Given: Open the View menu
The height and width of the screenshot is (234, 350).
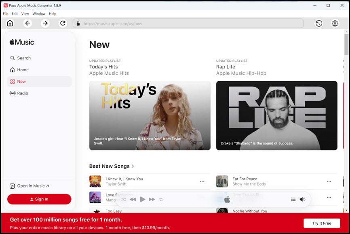Looking at the screenshot, I should coord(25,14).
